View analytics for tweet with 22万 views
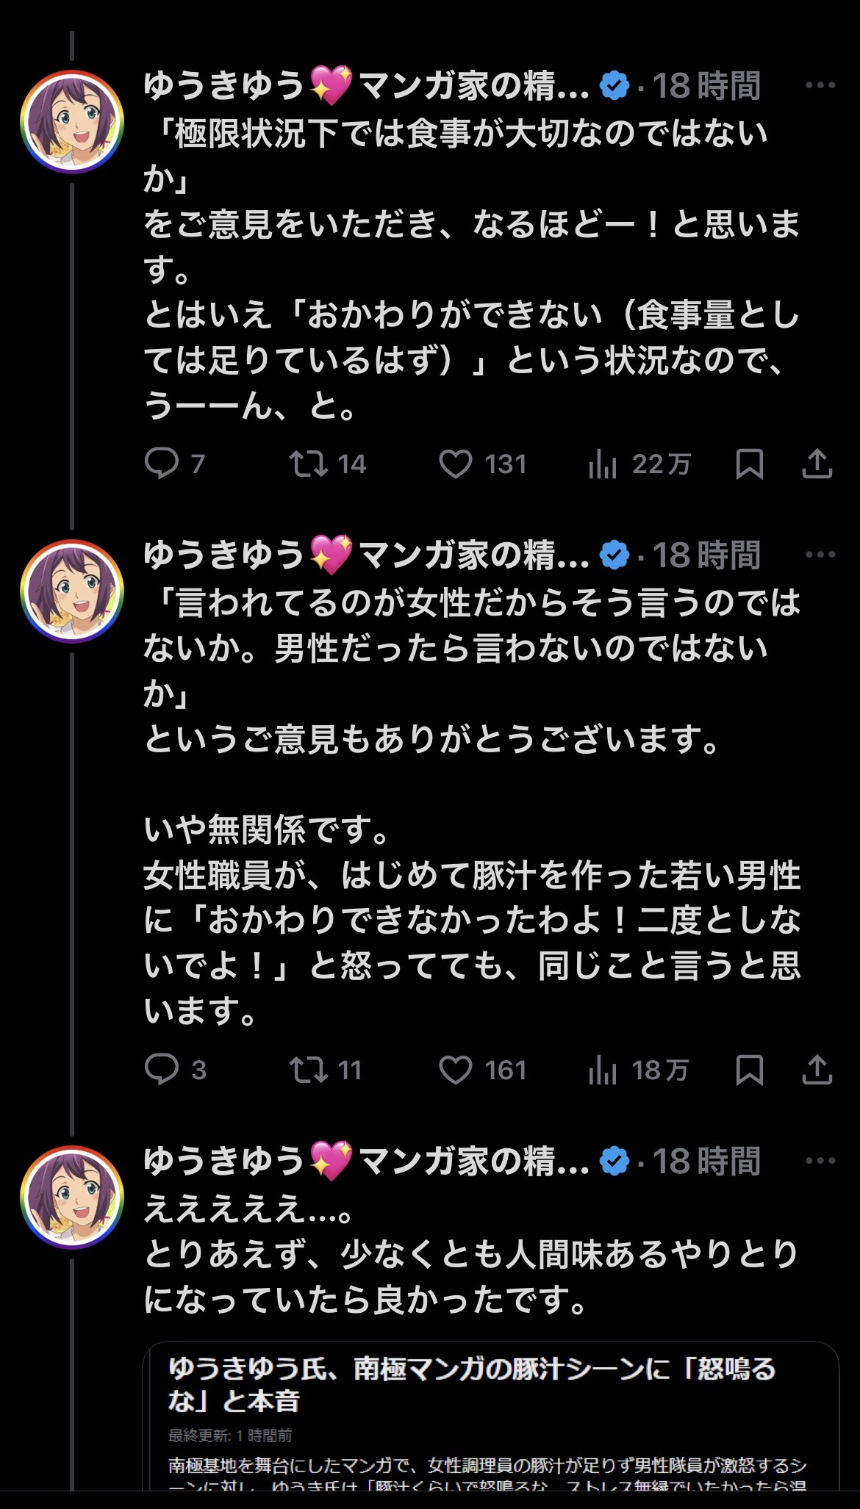860x1509 pixels. [603, 464]
